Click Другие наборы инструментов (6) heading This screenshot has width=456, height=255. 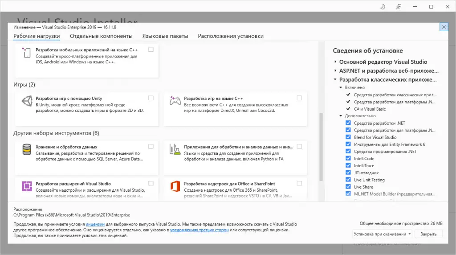tap(56, 133)
